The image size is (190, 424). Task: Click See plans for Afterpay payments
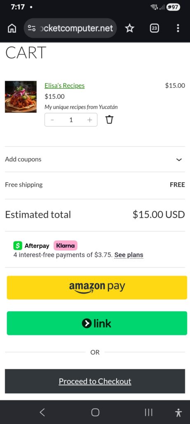click(x=129, y=255)
